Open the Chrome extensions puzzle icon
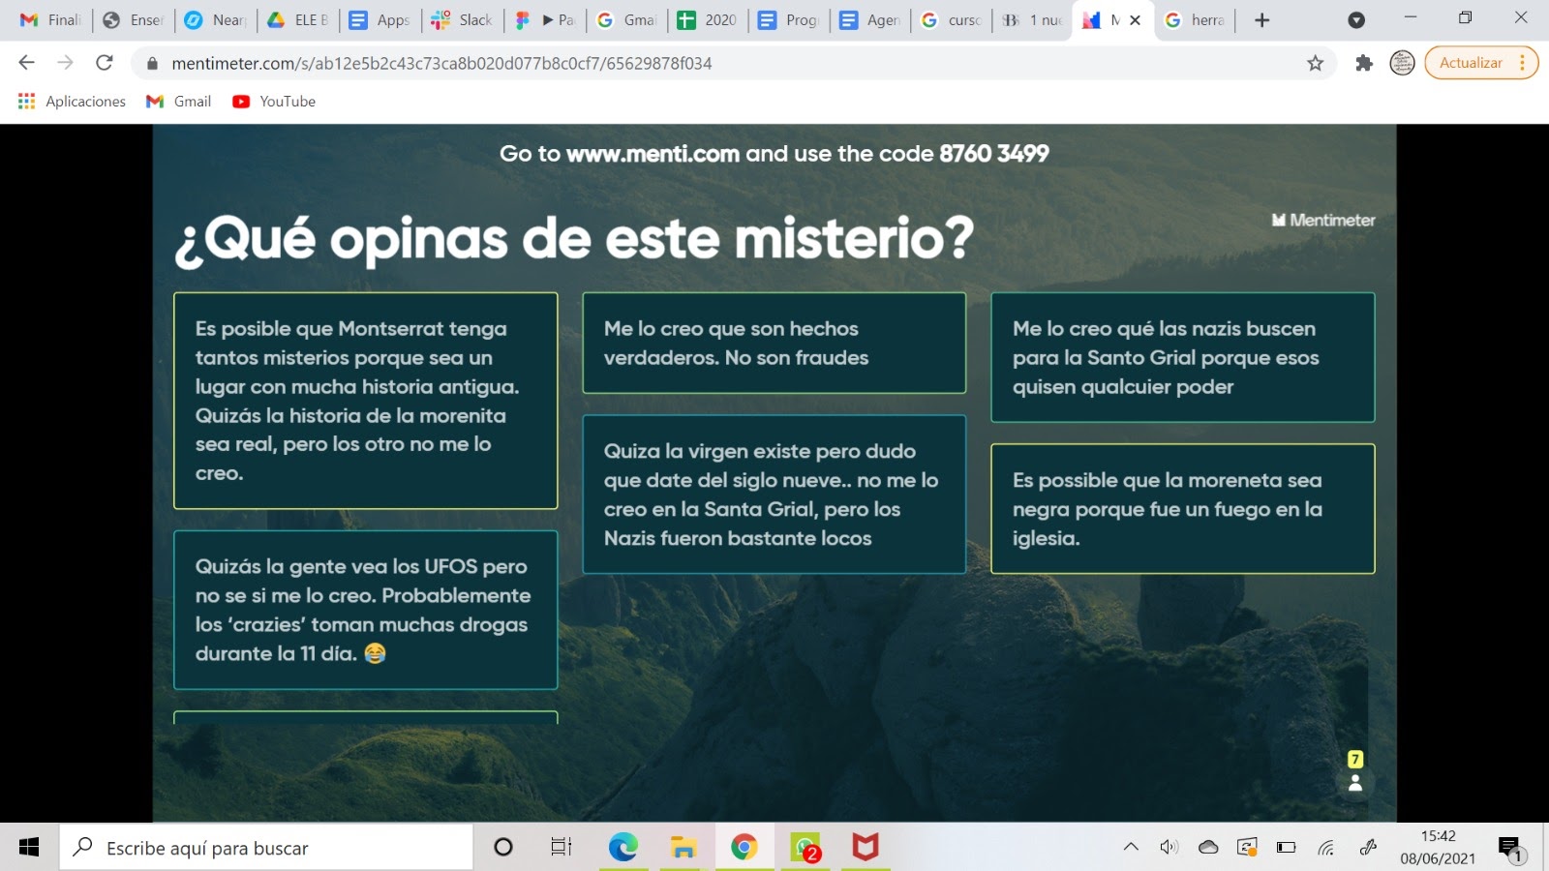 coord(1364,63)
